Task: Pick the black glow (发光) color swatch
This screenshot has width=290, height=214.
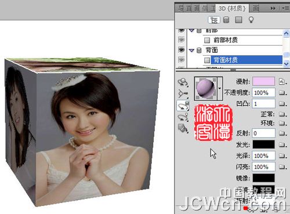Action: point(264,144)
